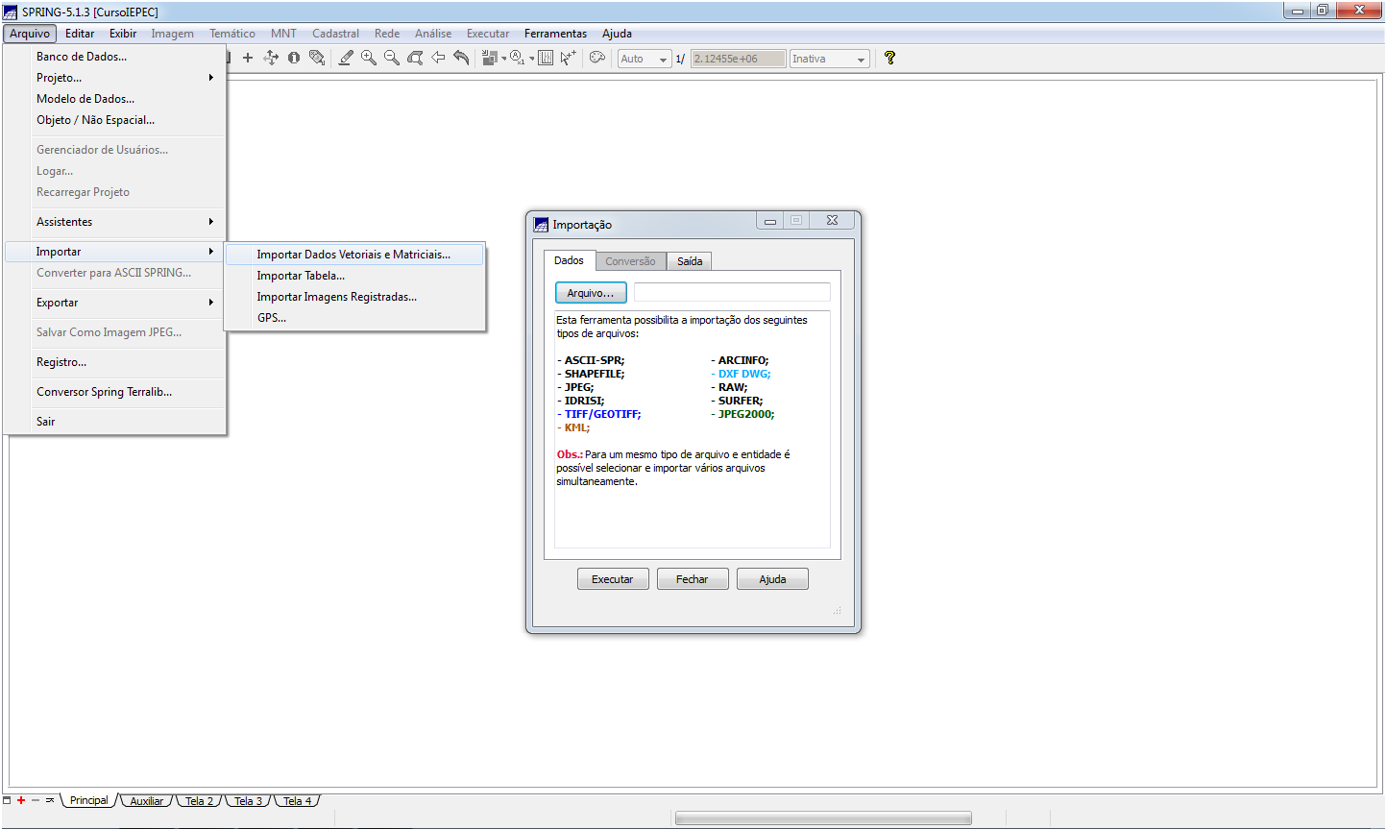Screen dimensions: 1387x829
Task: Switch to the Tela 3 tab
Action: coord(249,801)
